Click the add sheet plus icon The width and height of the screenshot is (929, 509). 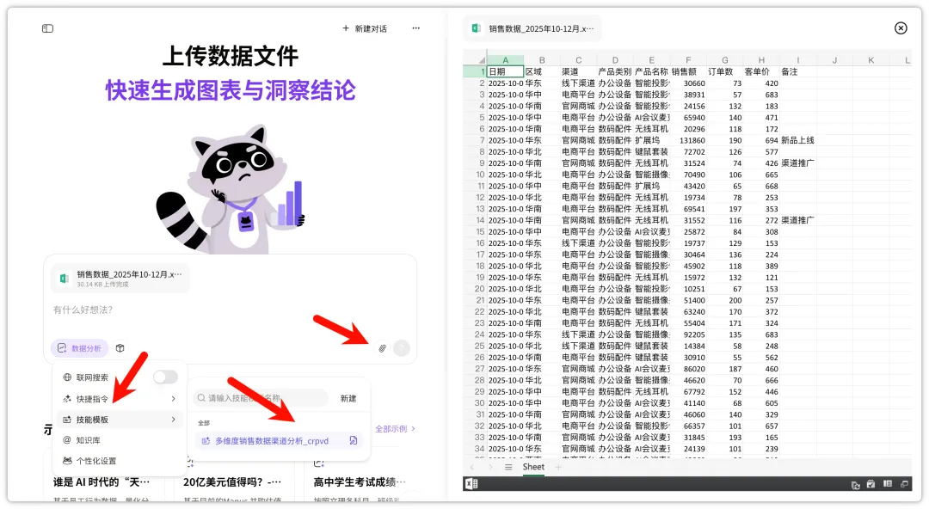tap(558, 467)
